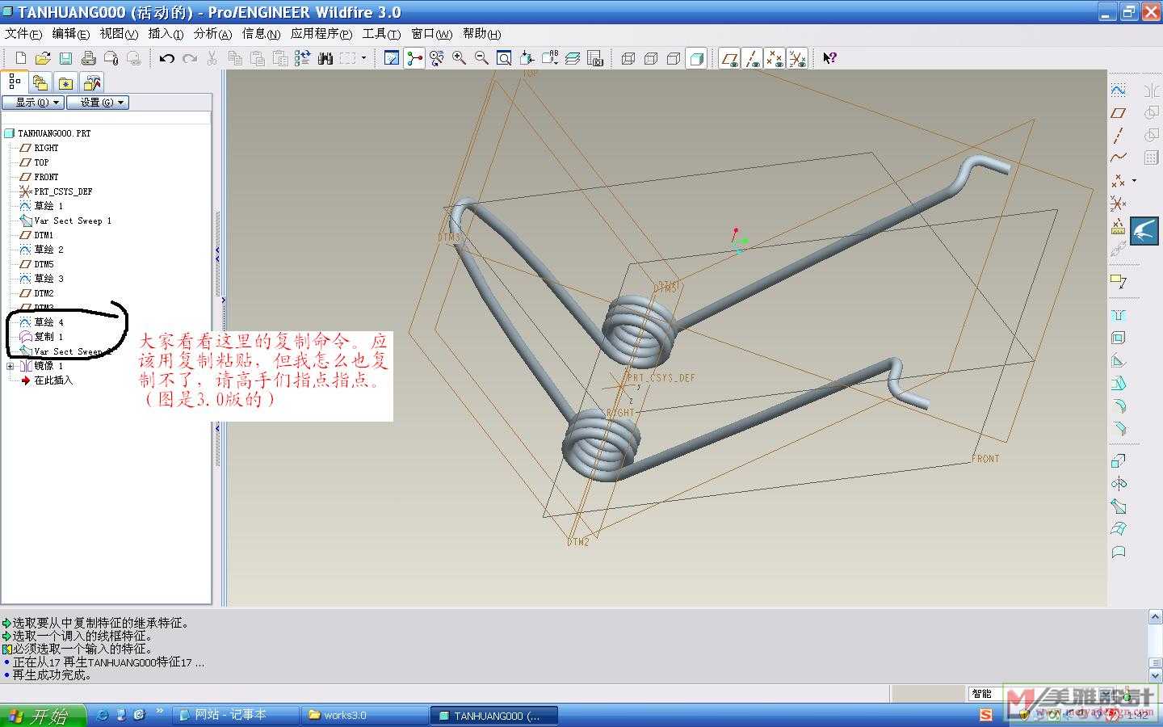Select the Datum Plane tool in right toolbar
Screen dimensions: 1163x727
click(1119, 113)
